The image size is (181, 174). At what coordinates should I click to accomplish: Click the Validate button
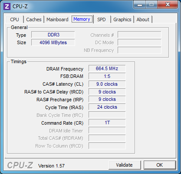(x=125, y=165)
